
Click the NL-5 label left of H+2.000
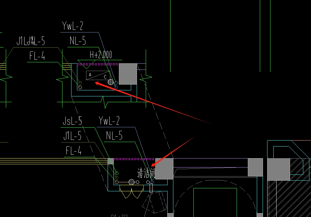click(78, 41)
